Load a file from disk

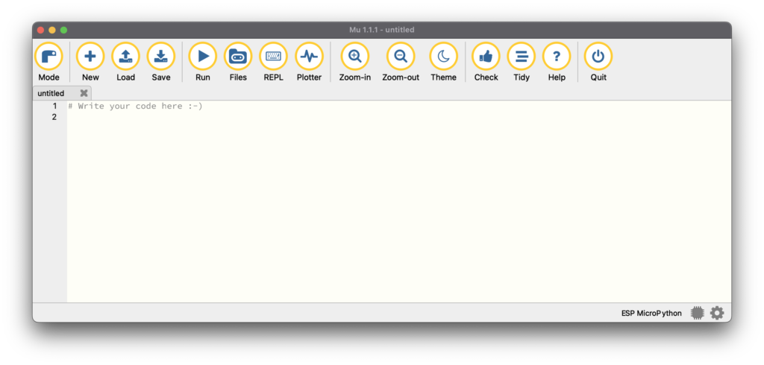click(x=125, y=62)
